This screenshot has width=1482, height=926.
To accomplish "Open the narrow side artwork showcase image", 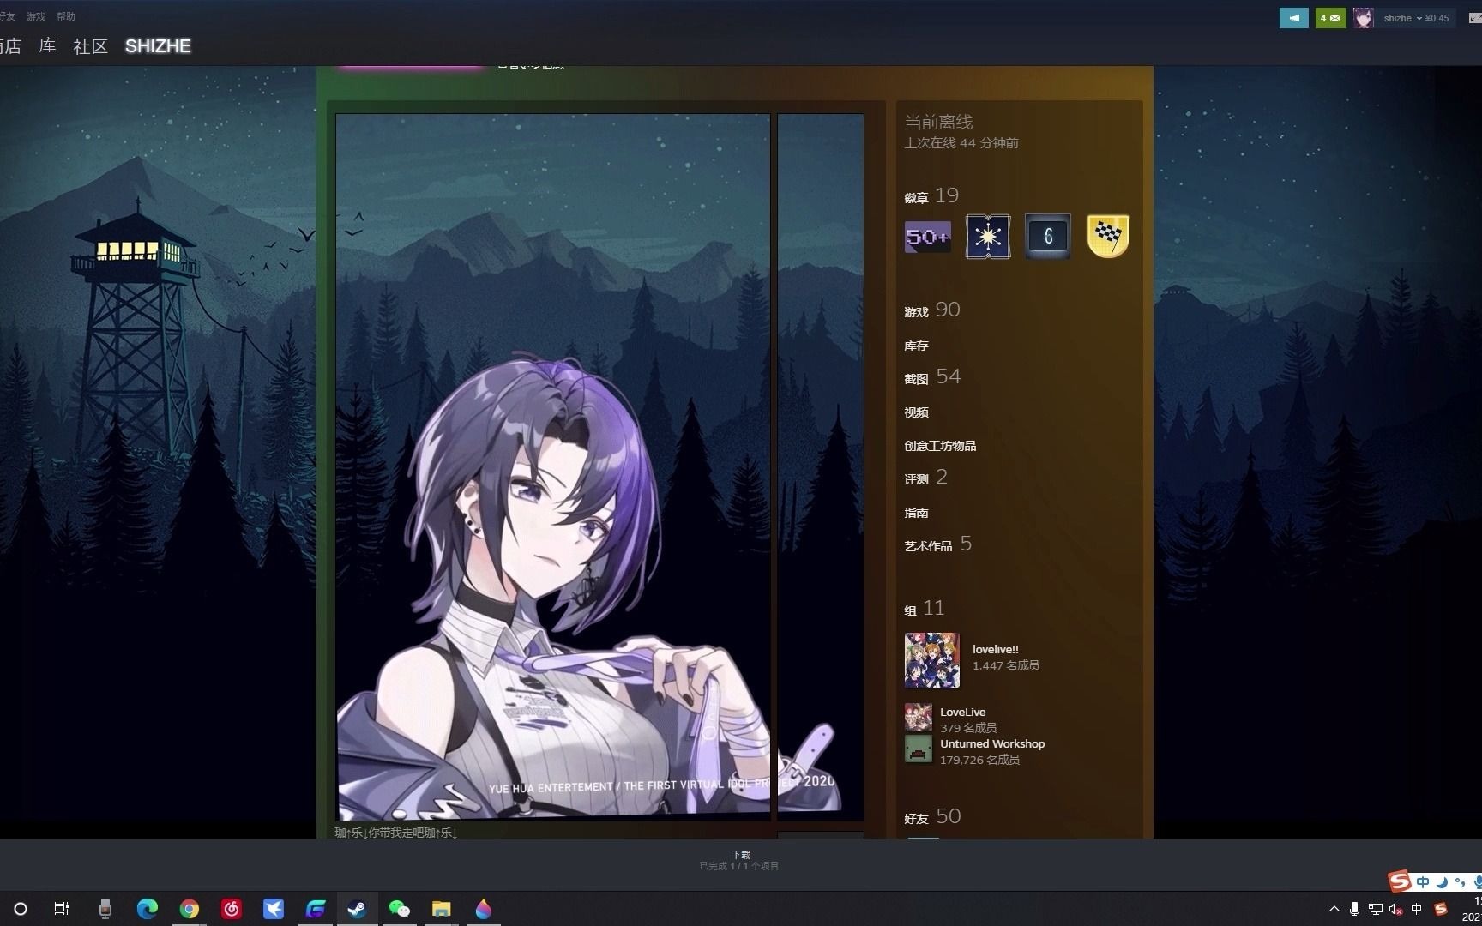I will click(x=821, y=467).
